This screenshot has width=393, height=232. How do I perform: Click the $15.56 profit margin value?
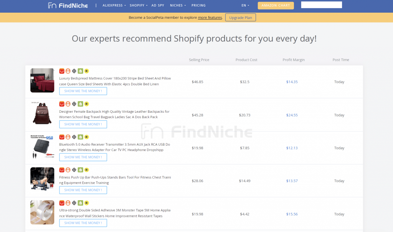click(292, 214)
